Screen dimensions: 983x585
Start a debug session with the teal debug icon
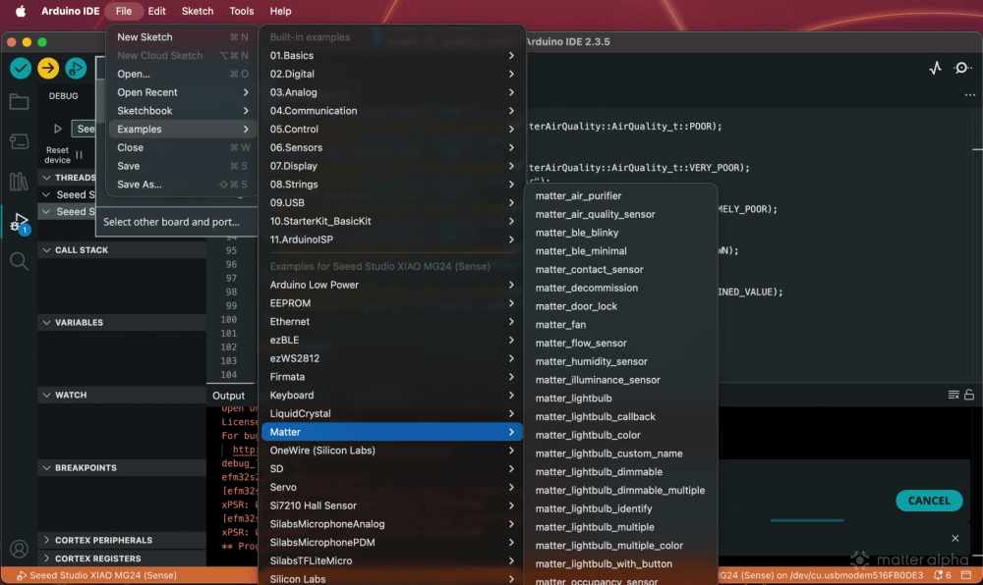76,69
